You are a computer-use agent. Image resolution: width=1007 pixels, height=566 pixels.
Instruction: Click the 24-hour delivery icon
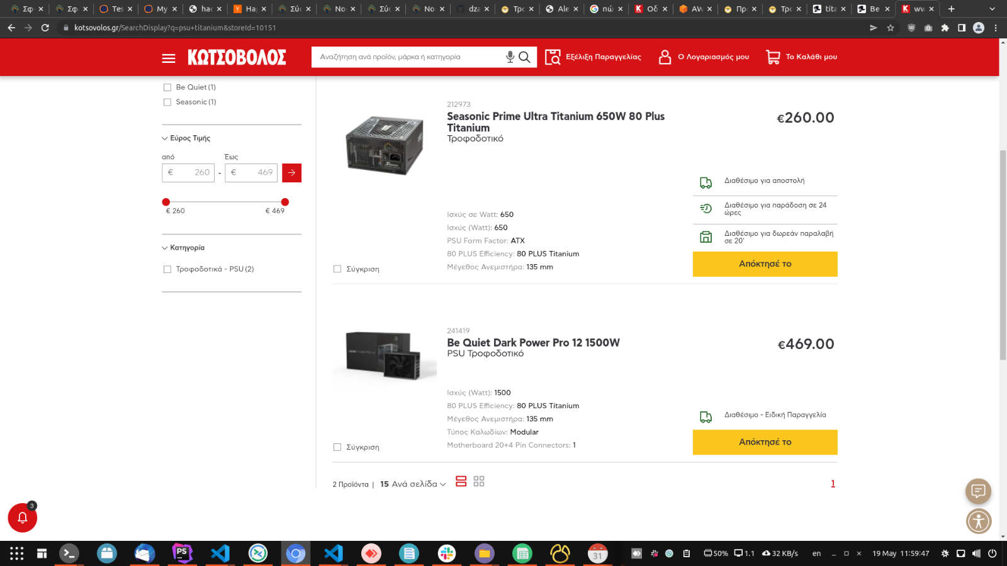(x=706, y=209)
